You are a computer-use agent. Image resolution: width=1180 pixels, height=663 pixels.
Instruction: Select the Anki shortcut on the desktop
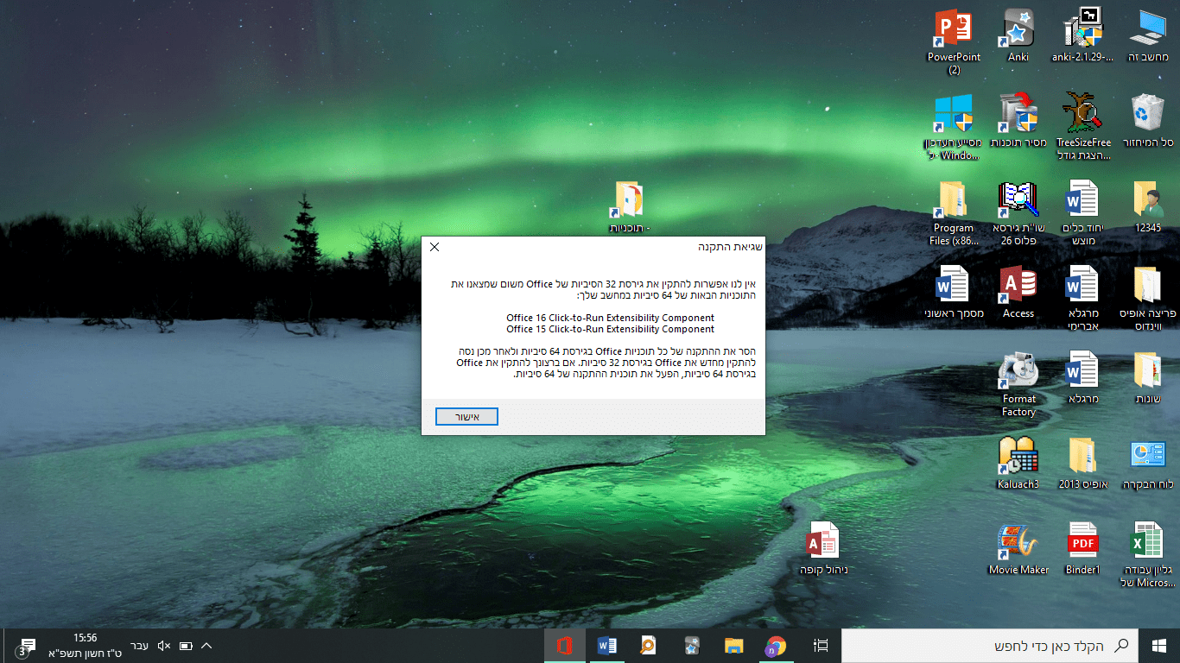tap(1018, 35)
